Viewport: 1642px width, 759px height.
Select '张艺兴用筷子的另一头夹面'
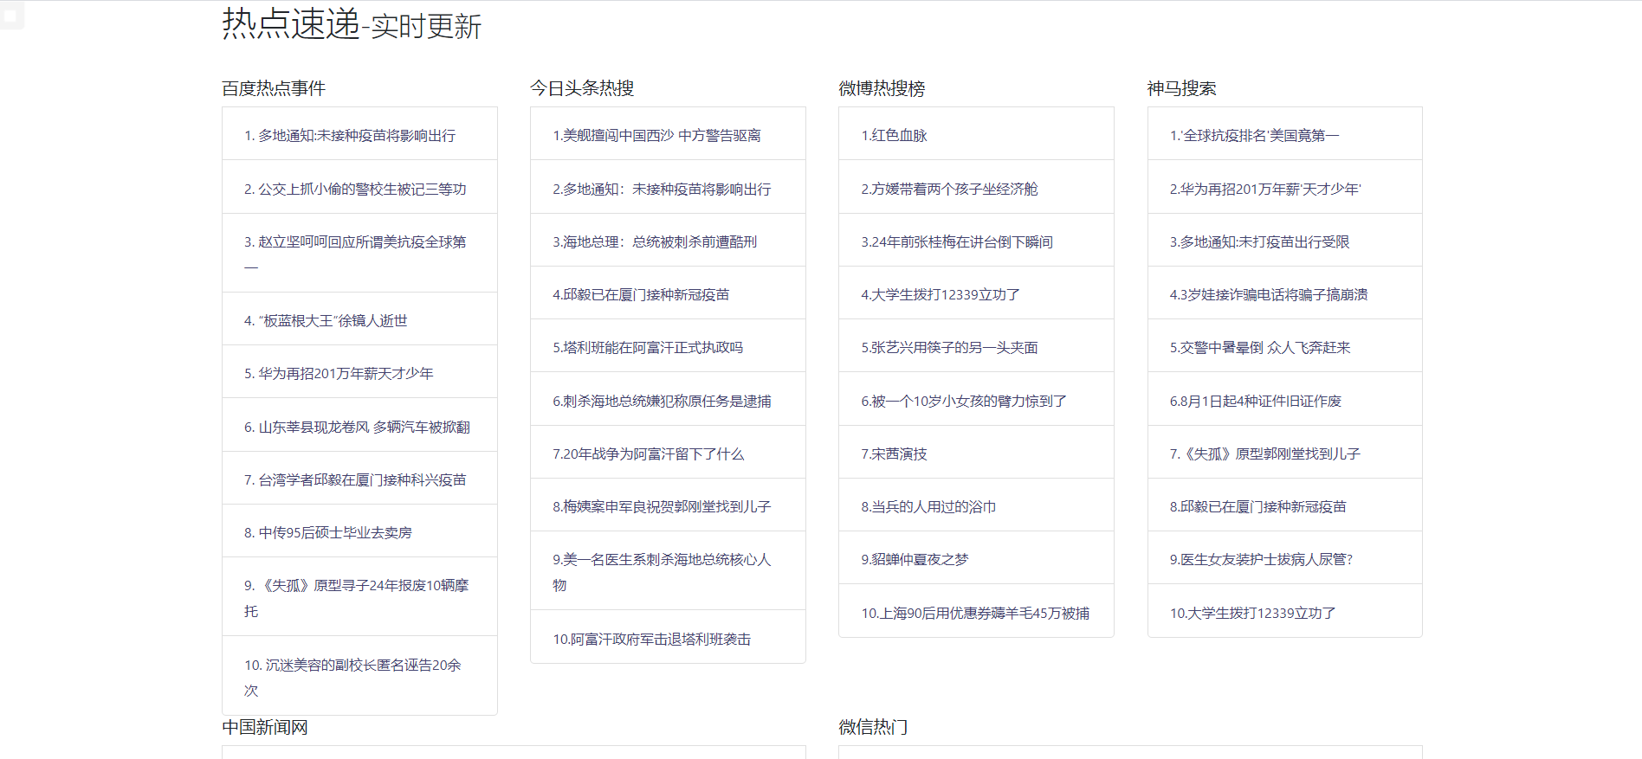[949, 348]
